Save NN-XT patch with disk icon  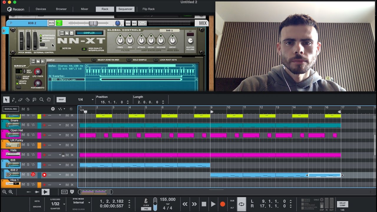(72, 33)
